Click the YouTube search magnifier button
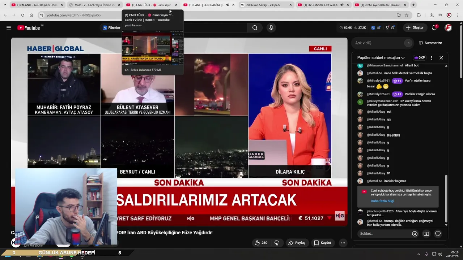The height and width of the screenshot is (260, 463). pos(255,28)
